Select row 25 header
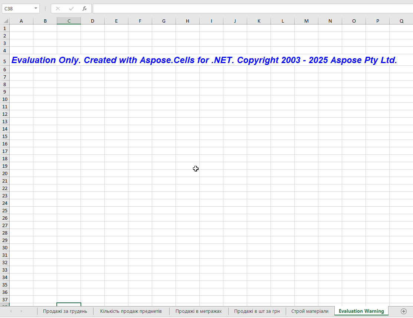The height and width of the screenshot is (318, 413). (x=5, y=210)
